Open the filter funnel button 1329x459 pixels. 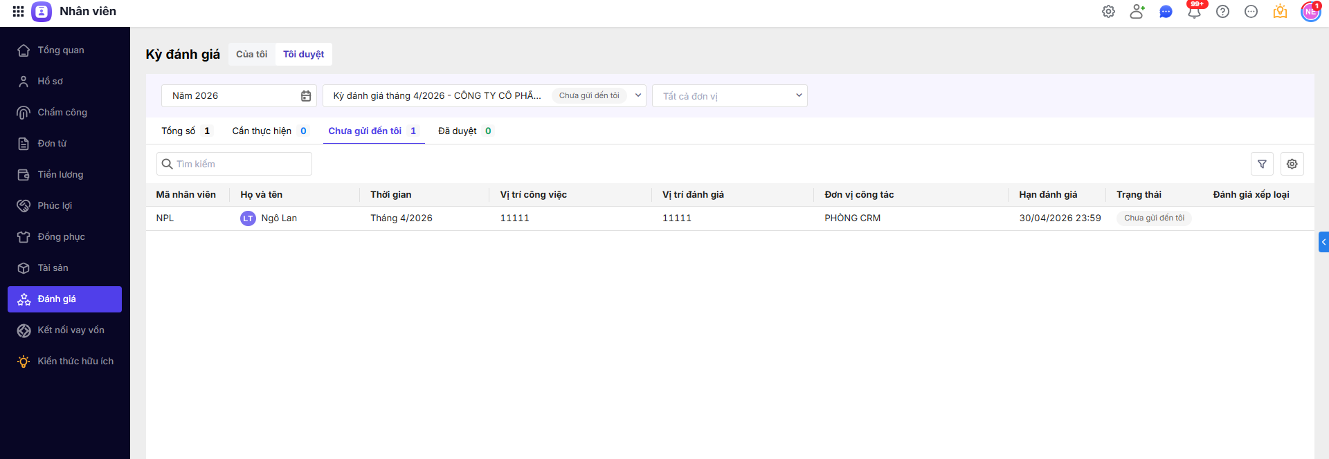point(1262,164)
